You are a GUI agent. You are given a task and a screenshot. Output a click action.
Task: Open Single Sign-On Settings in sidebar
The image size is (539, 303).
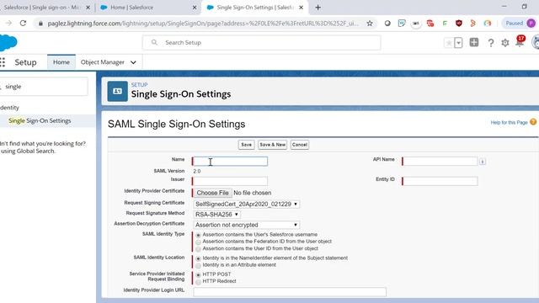pos(40,121)
